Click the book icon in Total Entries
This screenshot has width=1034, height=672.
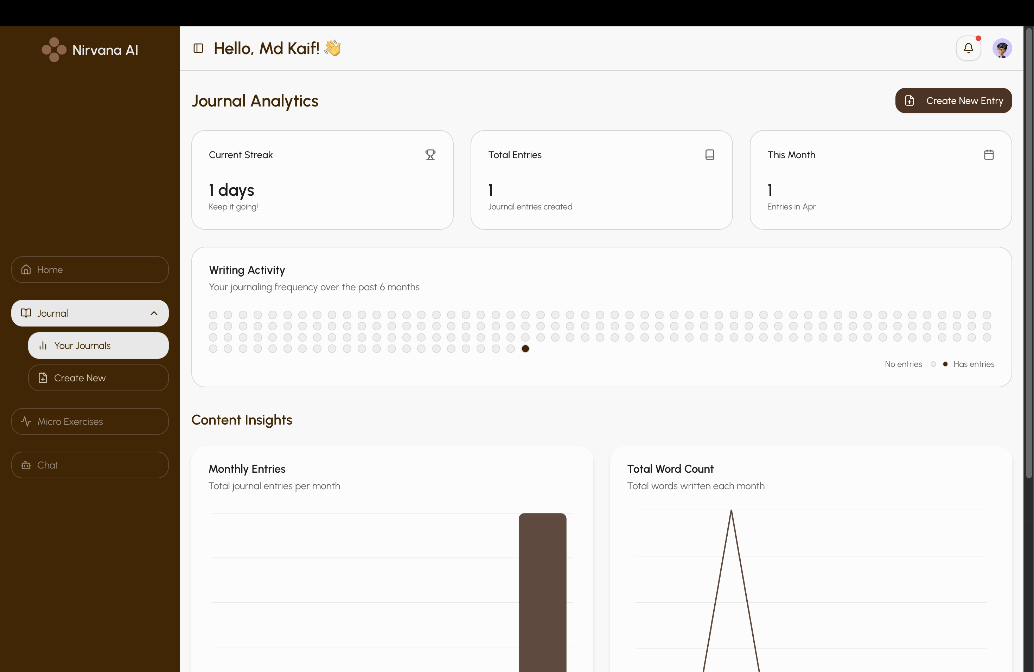pyautogui.click(x=709, y=155)
